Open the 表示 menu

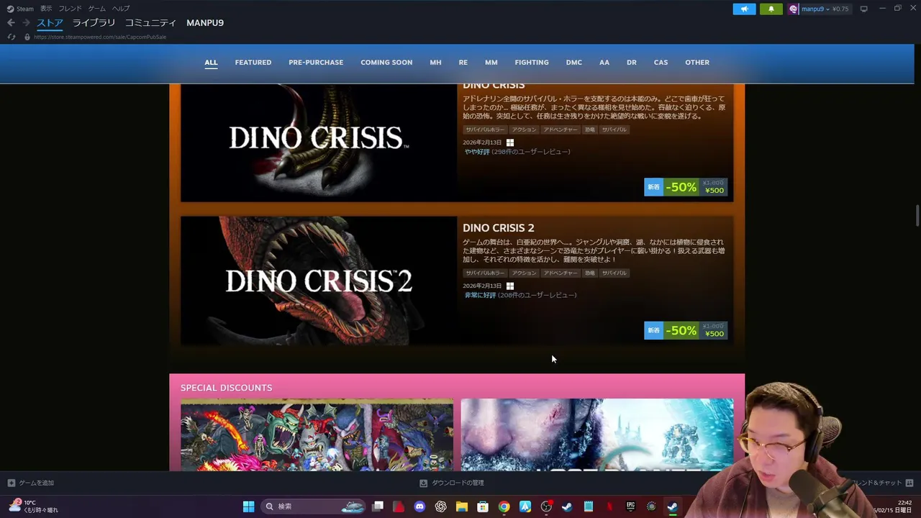(46, 9)
